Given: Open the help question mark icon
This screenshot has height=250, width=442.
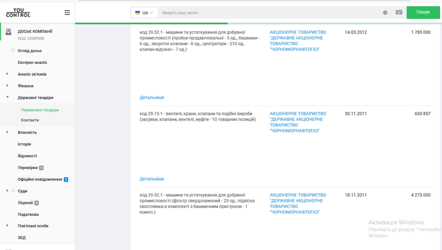Looking at the screenshot, I should pos(385,12).
